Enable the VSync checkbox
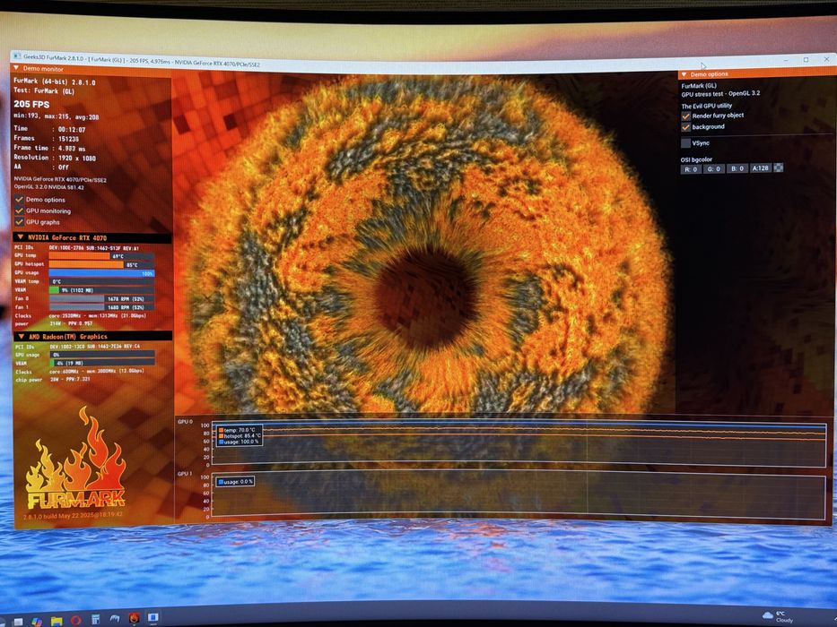Image resolution: width=837 pixels, height=627 pixels. coord(686,143)
